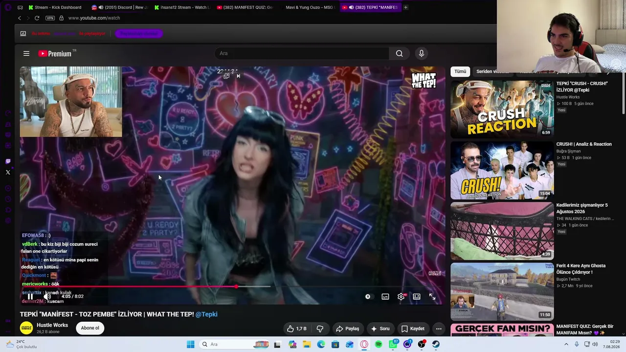Open the player settings gear
Image resolution: width=626 pixels, height=352 pixels.
pos(401,296)
